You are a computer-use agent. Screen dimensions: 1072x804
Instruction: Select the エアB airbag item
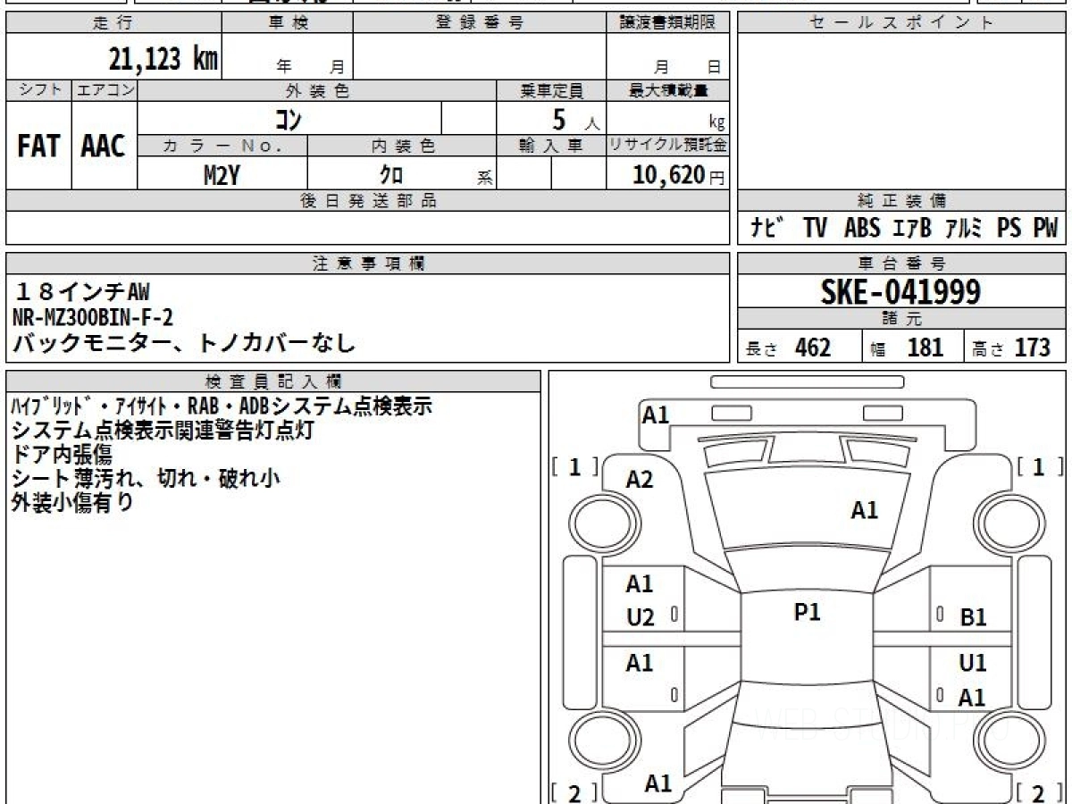point(912,229)
